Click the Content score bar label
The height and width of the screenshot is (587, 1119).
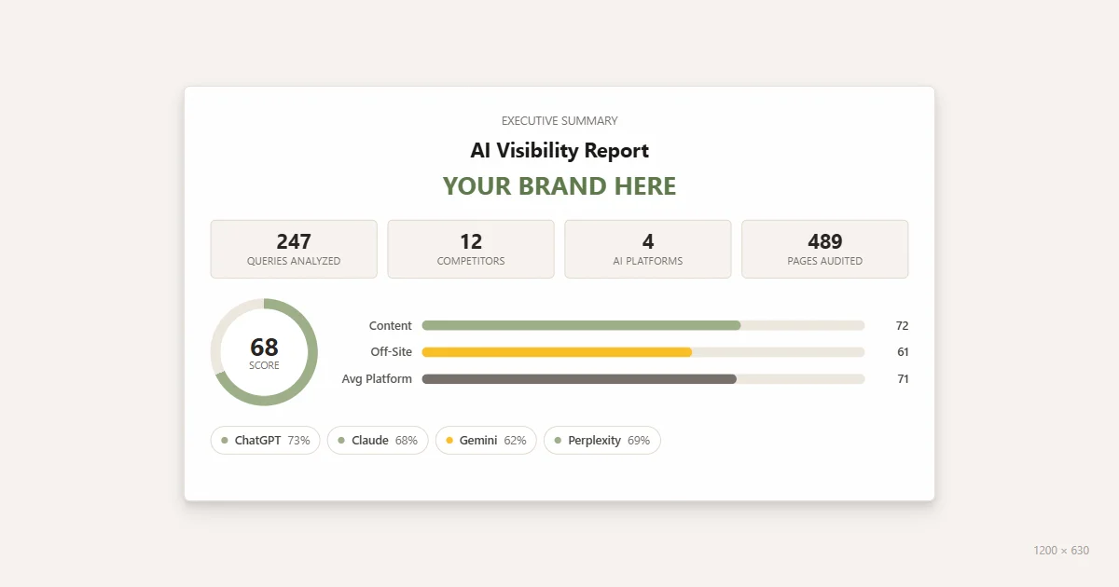390,325
